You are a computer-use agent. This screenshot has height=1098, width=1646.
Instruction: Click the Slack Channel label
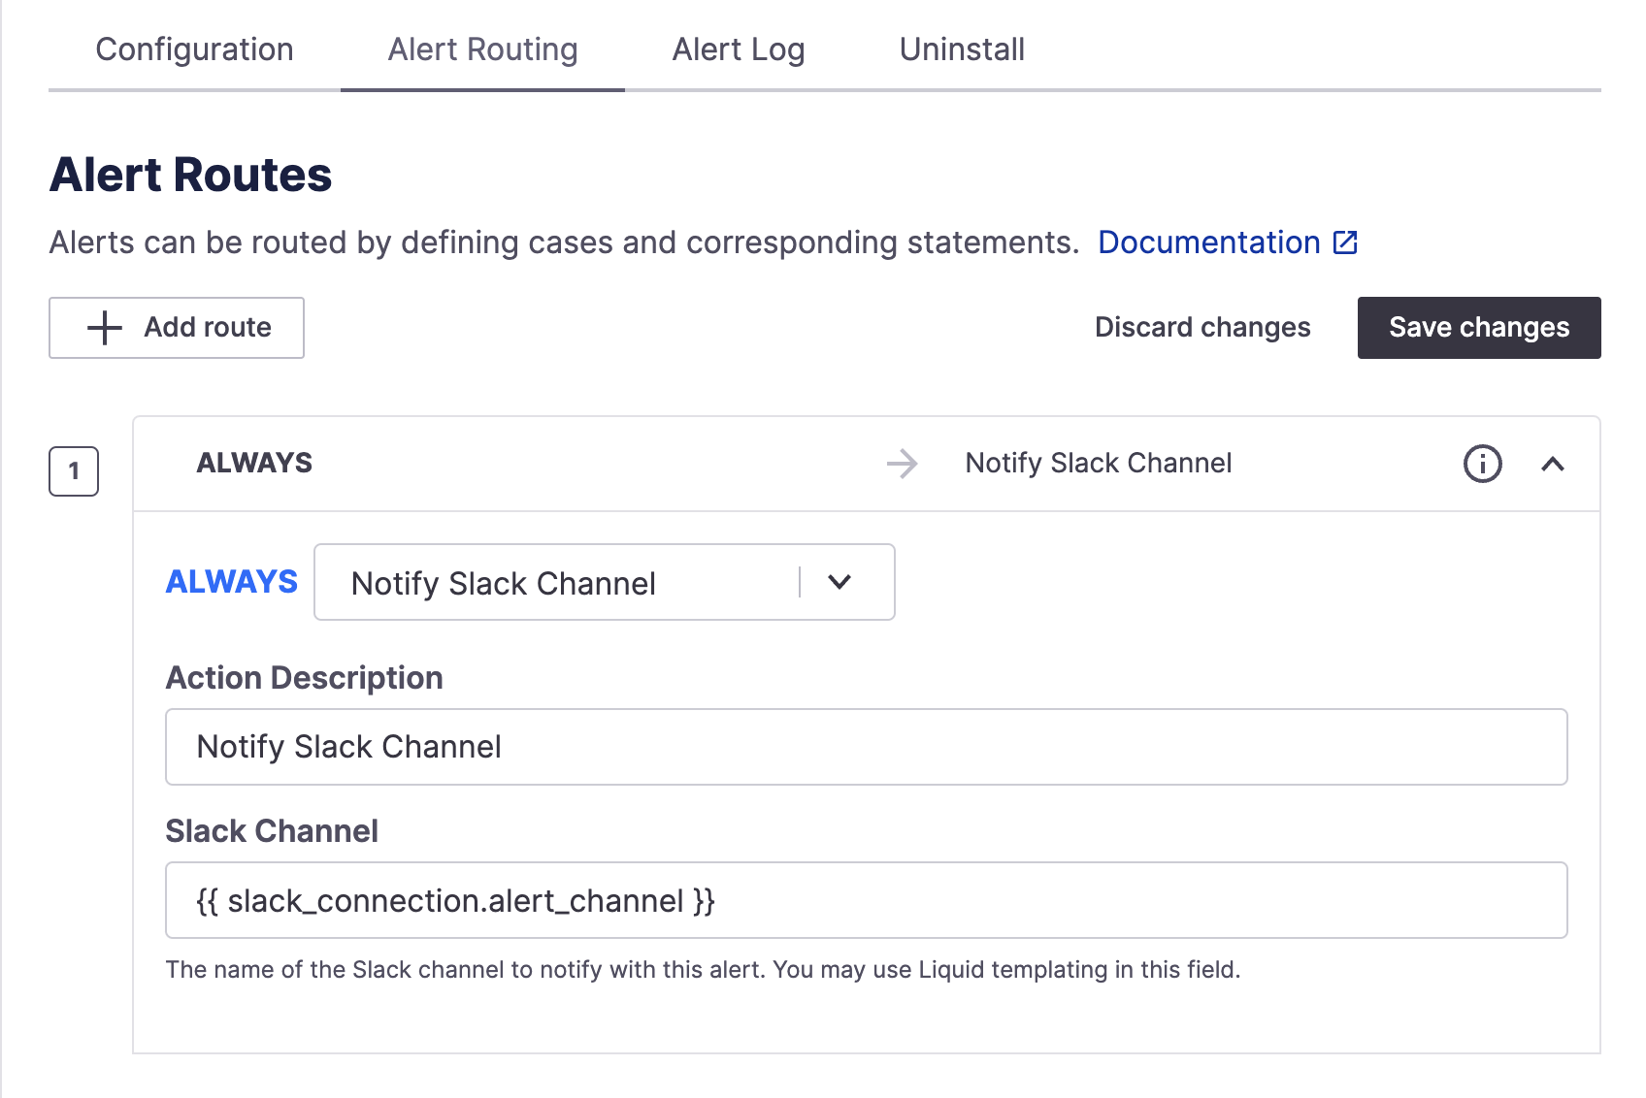272,831
